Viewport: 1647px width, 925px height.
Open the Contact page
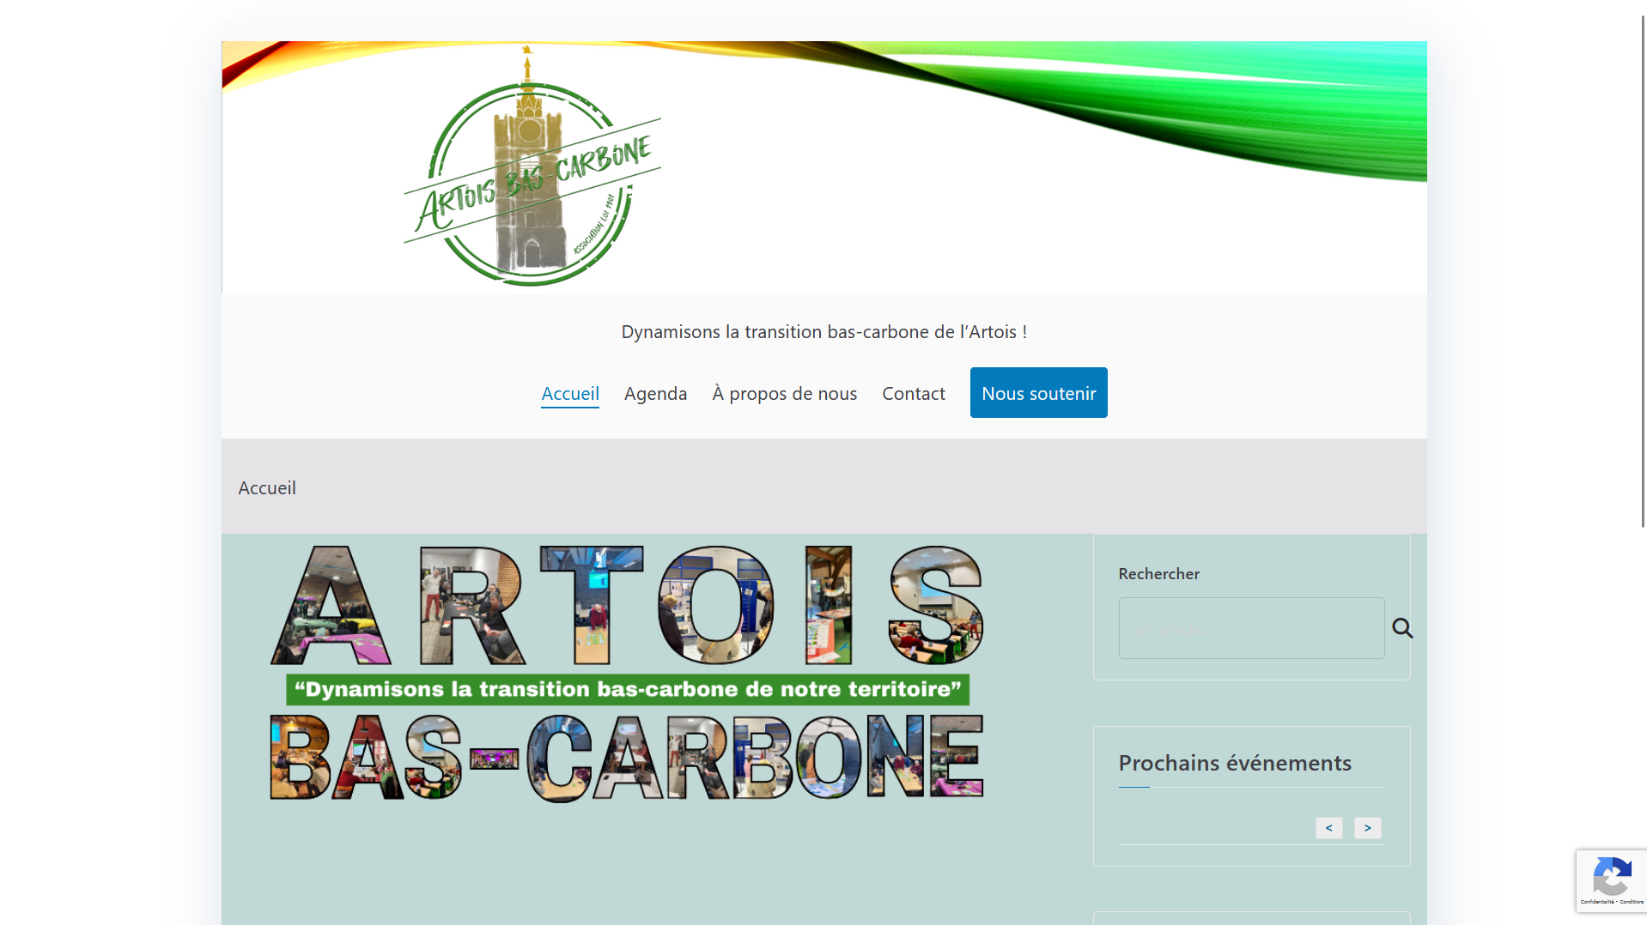913,393
